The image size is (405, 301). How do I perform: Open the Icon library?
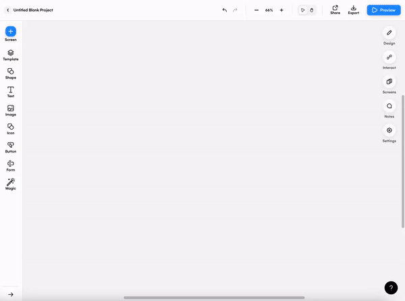(11, 129)
